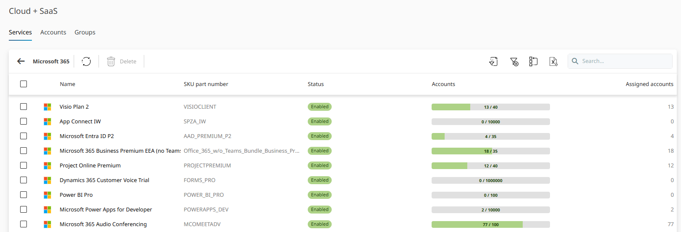Screen dimensions: 681x232
Task: Check Microsoft 365 Audio Conferencing checkbox
Action: point(24,224)
